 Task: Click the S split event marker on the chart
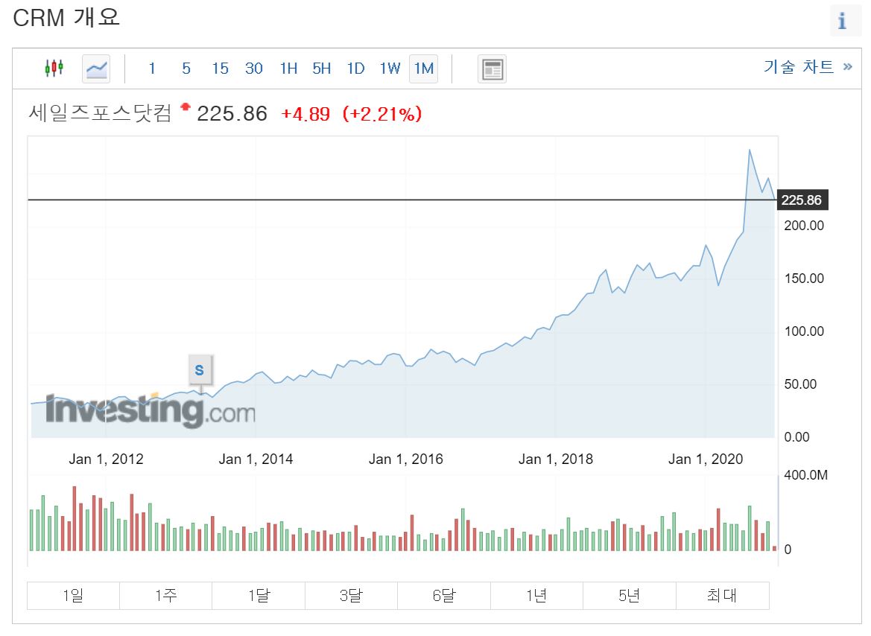coord(201,369)
